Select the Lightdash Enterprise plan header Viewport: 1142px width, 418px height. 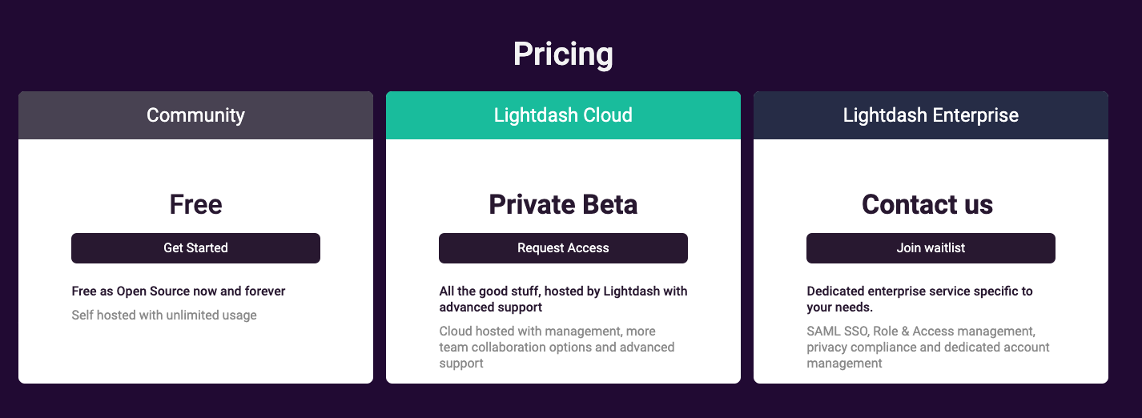931,115
